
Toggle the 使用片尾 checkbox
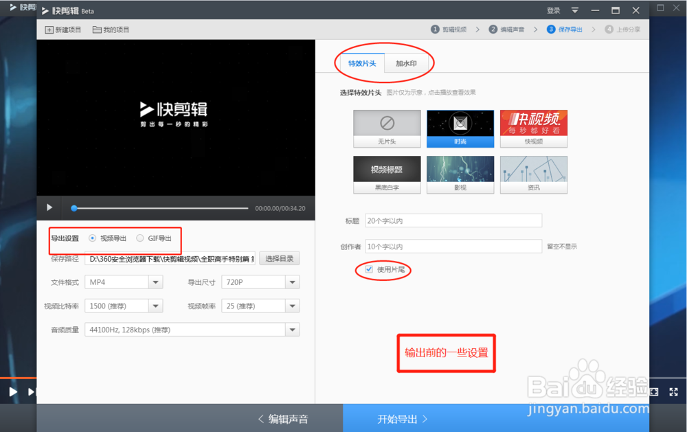369,269
